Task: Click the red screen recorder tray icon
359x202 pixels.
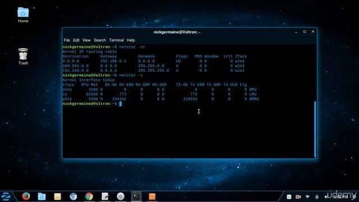Action: point(298,197)
